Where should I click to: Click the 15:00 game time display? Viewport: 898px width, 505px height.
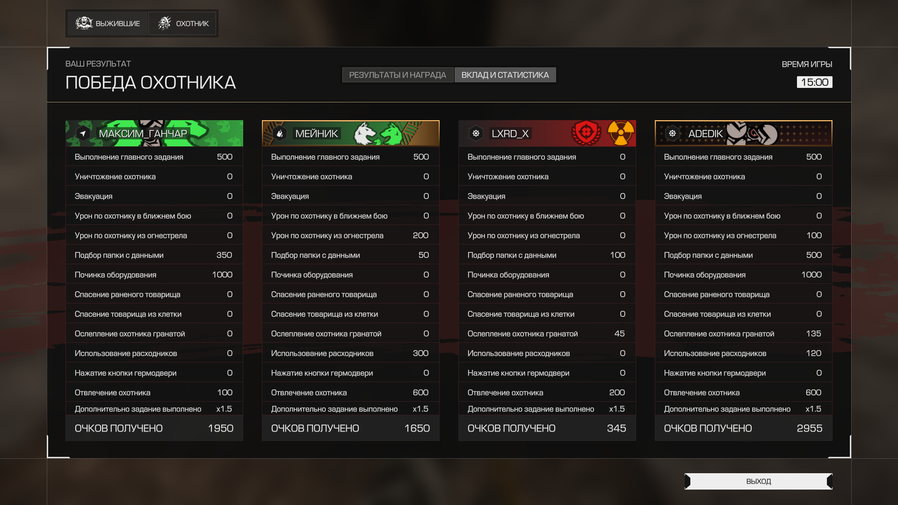tap(814, 82)
